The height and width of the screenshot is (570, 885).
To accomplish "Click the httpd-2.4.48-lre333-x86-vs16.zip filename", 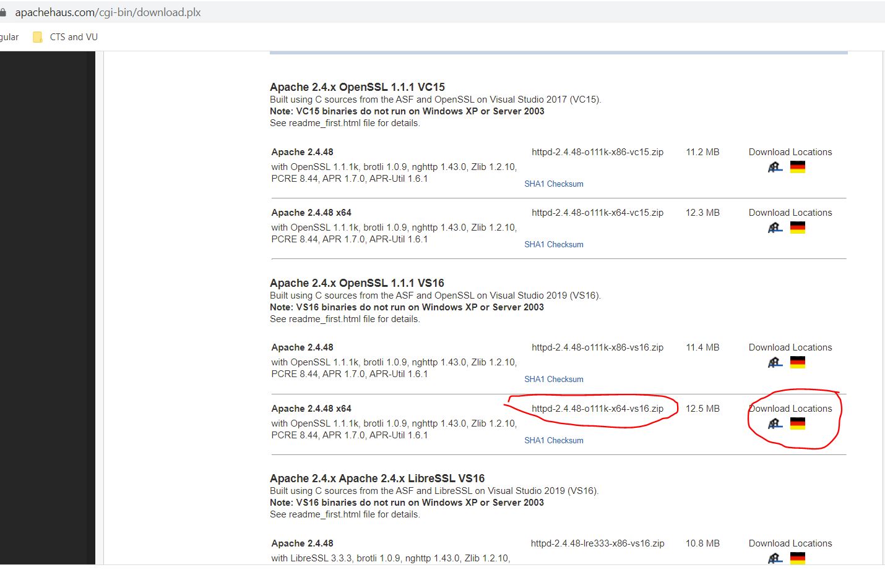I will pos(597,543).
